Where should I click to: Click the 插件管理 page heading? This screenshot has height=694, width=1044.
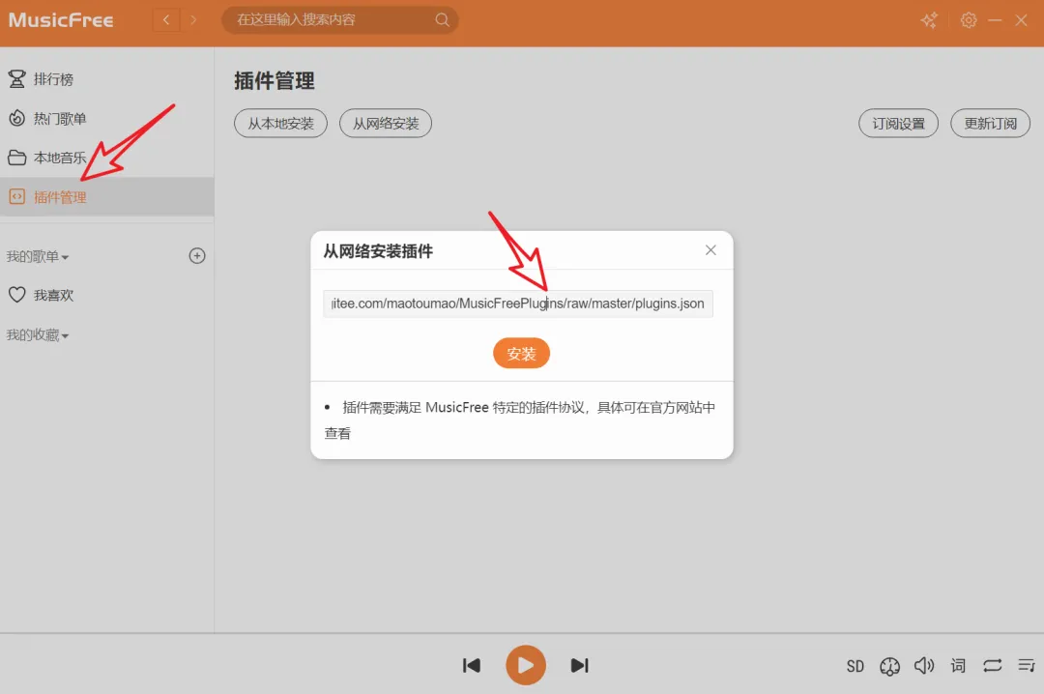(274, 80)
